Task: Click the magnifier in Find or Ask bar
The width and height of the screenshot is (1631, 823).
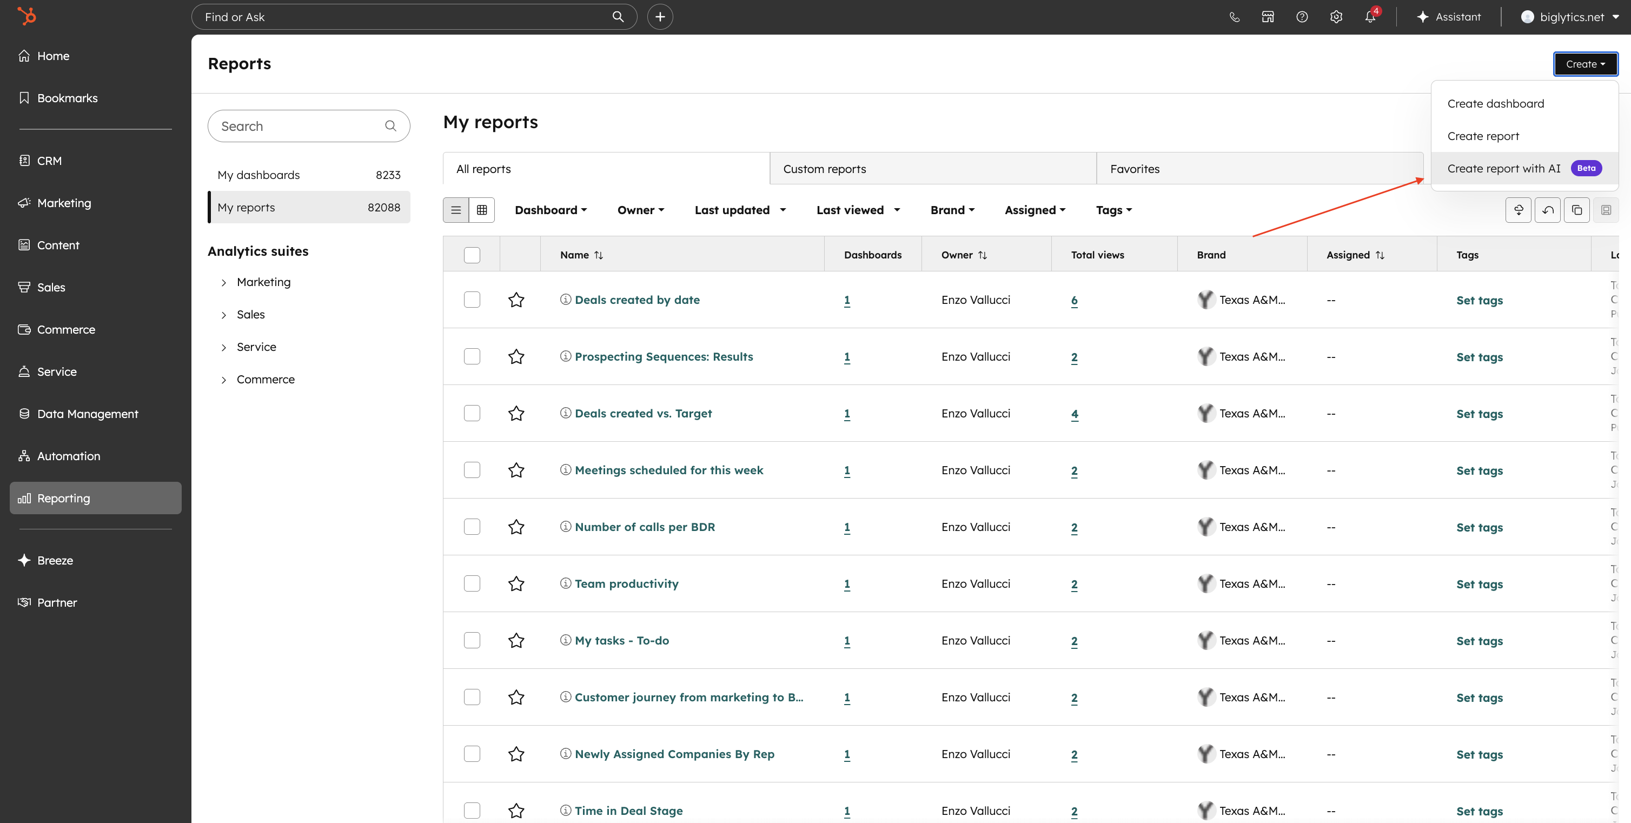Action: [x=618, y=17]
